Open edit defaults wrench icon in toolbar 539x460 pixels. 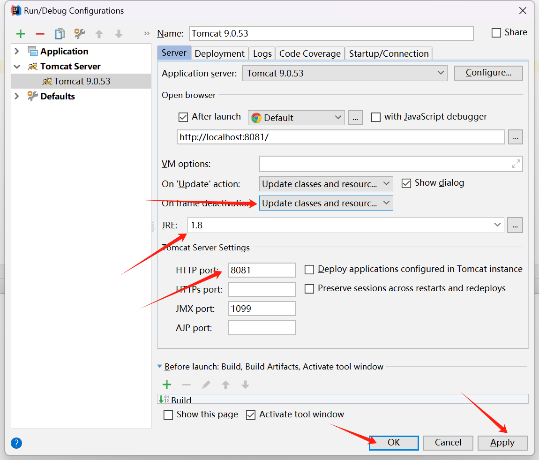coord(79,34)
